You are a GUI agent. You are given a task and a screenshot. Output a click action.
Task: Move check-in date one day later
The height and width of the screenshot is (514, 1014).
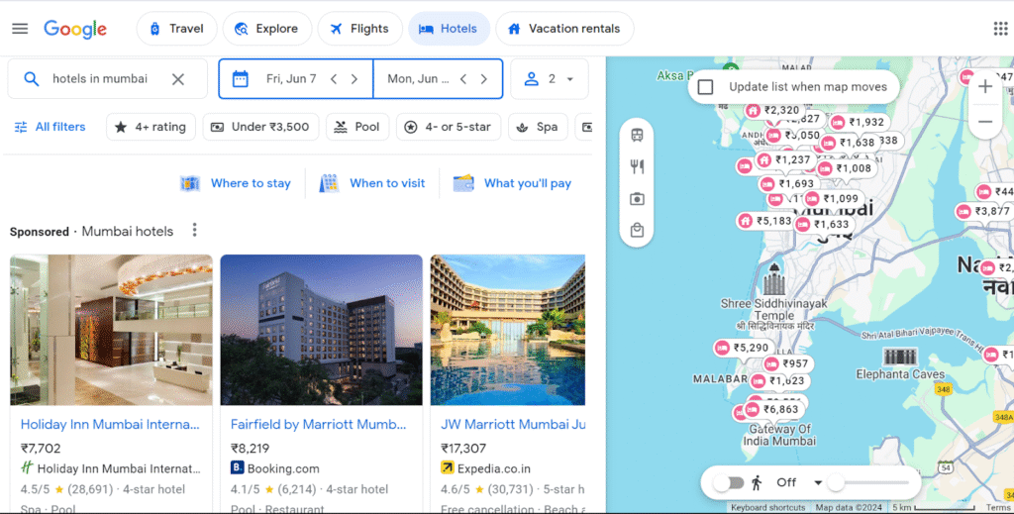[355, 79]
